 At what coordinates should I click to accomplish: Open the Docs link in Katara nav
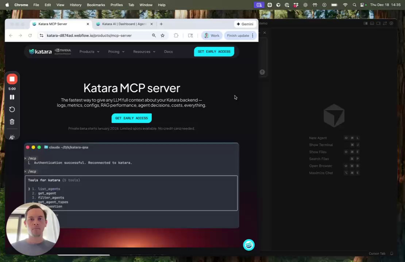(x=169, y=52)
